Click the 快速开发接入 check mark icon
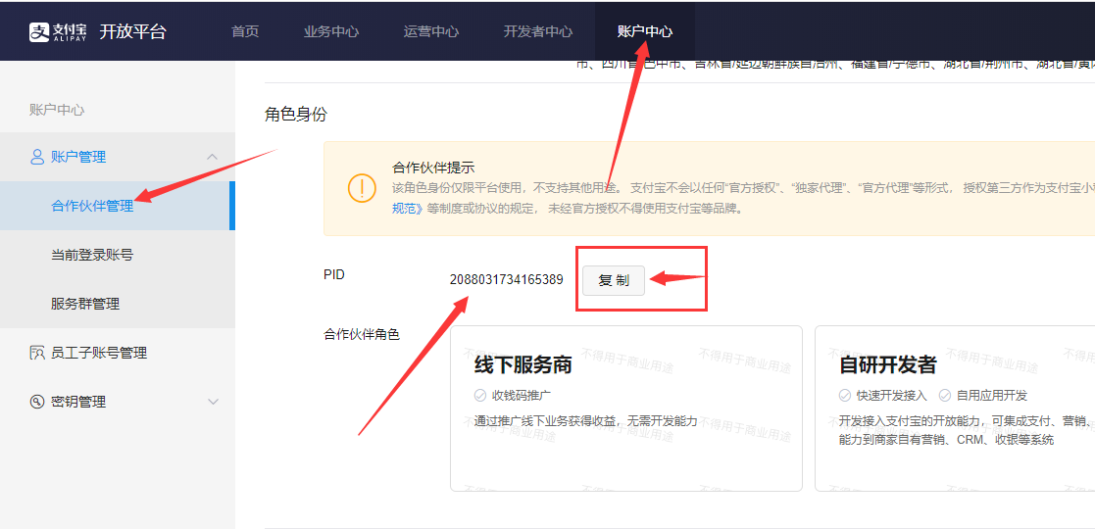The height and width of the screenshot is (529, 1095). point(845,396)
